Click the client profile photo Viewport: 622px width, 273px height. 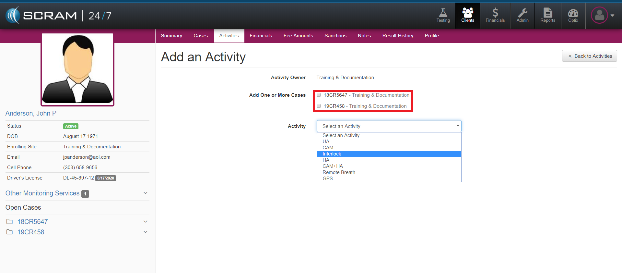point(77,69)
